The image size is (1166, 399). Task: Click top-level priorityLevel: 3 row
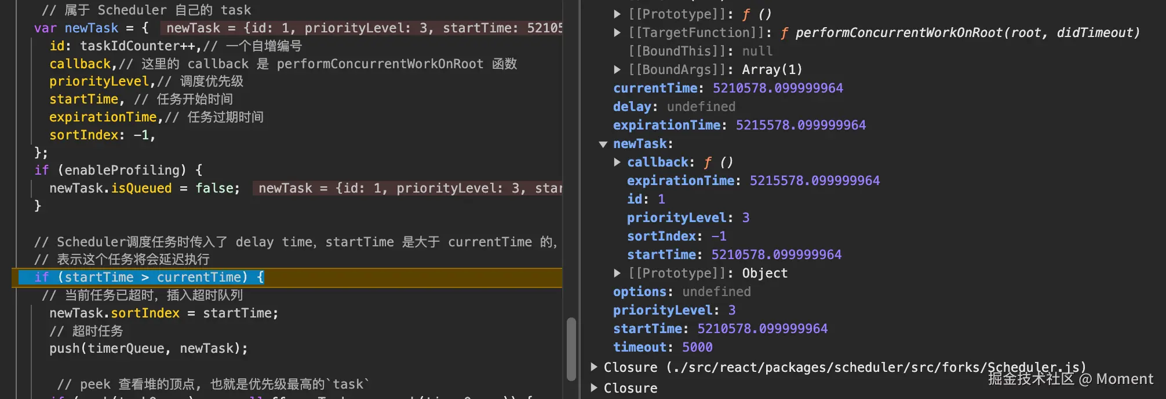[674, 311]
